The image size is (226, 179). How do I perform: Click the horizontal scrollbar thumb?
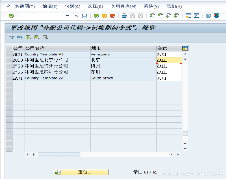pos(59,155)
